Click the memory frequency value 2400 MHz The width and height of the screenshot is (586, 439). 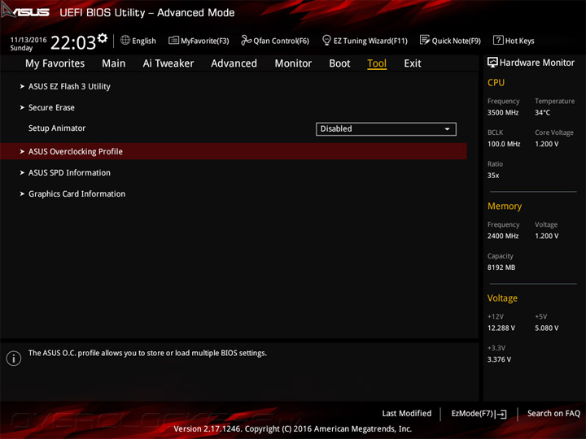pos(503,236)
